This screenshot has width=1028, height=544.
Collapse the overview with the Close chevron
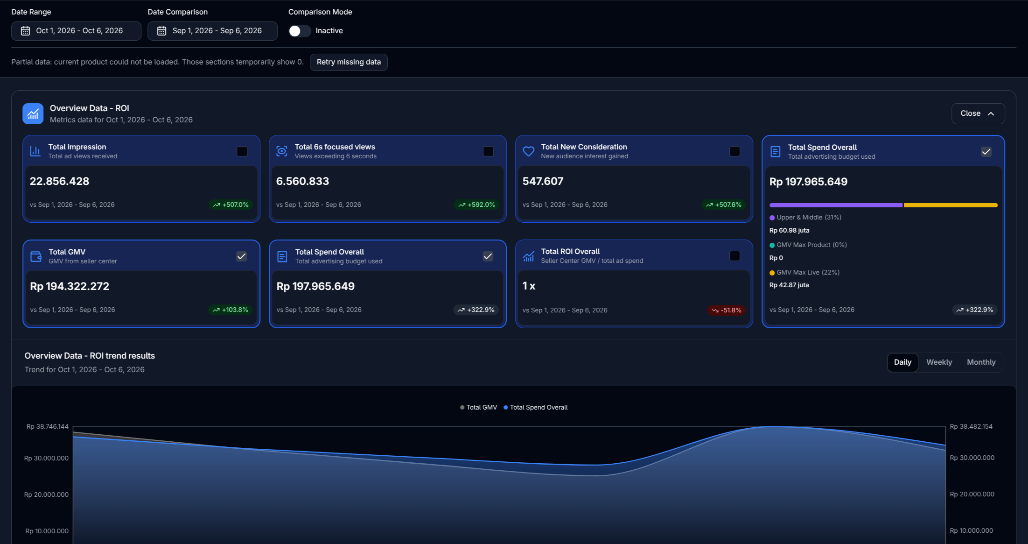[x=978, y=113]
